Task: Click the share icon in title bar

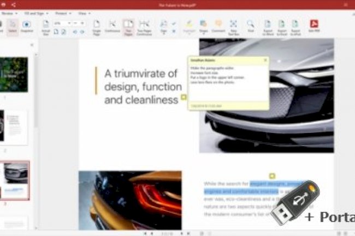Action: [x=13, y=5]
